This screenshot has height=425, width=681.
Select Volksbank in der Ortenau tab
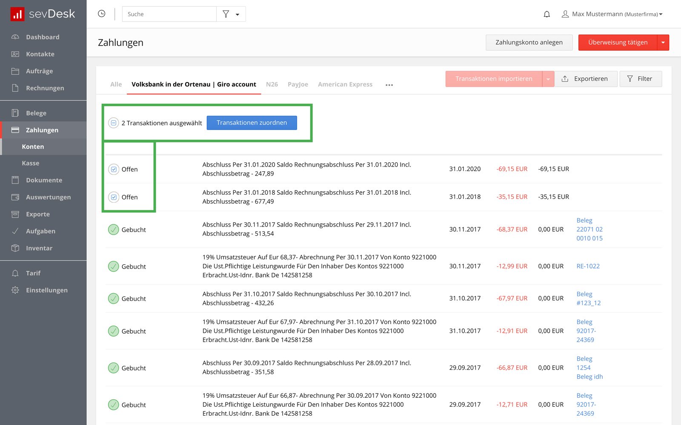(194, 85)
